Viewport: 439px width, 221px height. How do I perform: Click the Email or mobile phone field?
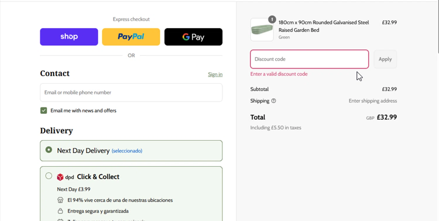(x=131, y=92)
